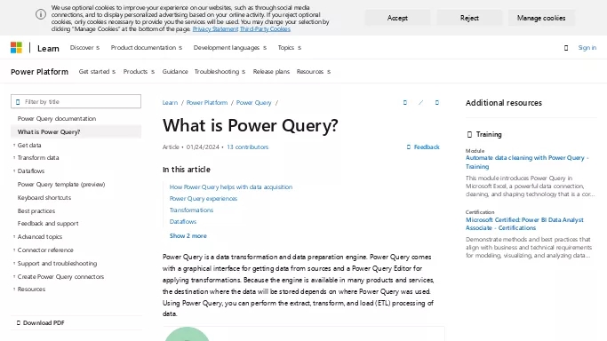Screen dimensions: 607x341
Task: Open the Resources dropdown in top nav
Action: [x=314, y=72]
